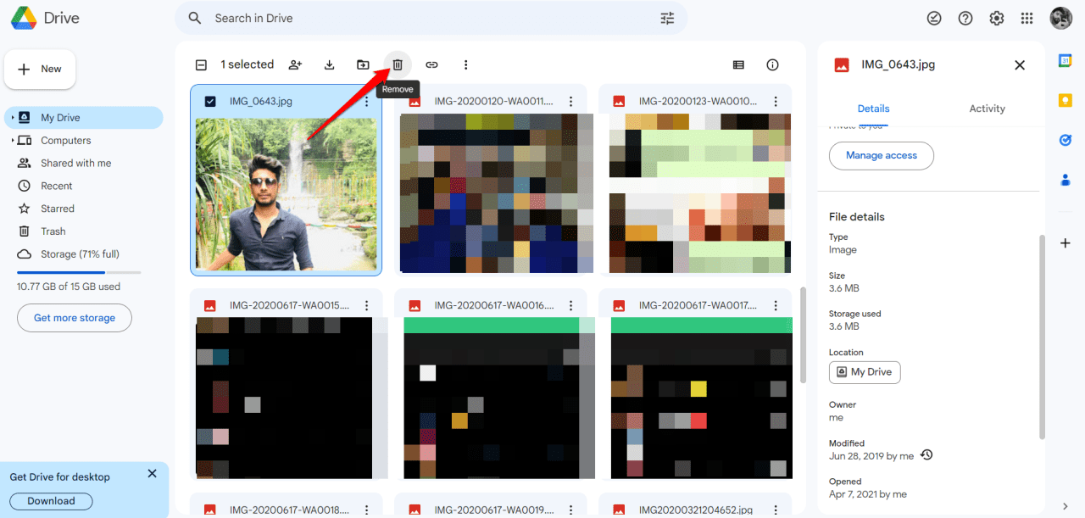This screenshot has width=1085, height=518.
Task: Click the Manage access button
Action: 881,155
